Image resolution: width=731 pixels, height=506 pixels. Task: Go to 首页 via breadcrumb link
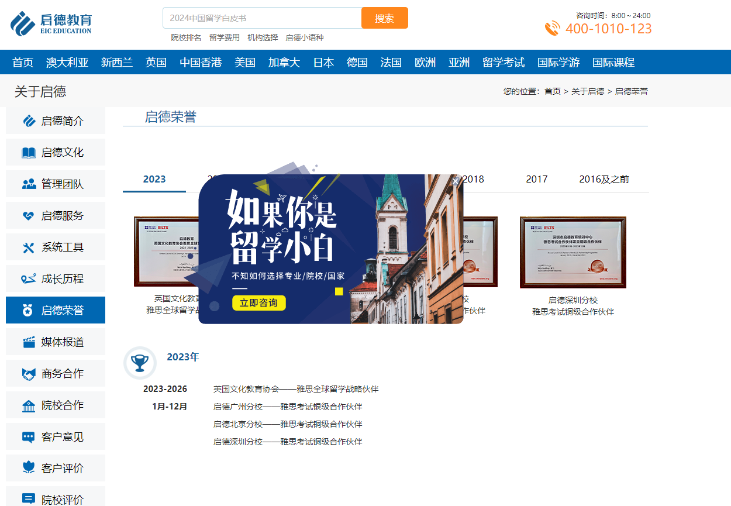coord(552,91)
